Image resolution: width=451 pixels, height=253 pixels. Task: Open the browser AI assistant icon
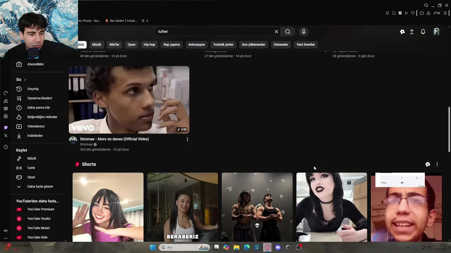pos(437,13)
